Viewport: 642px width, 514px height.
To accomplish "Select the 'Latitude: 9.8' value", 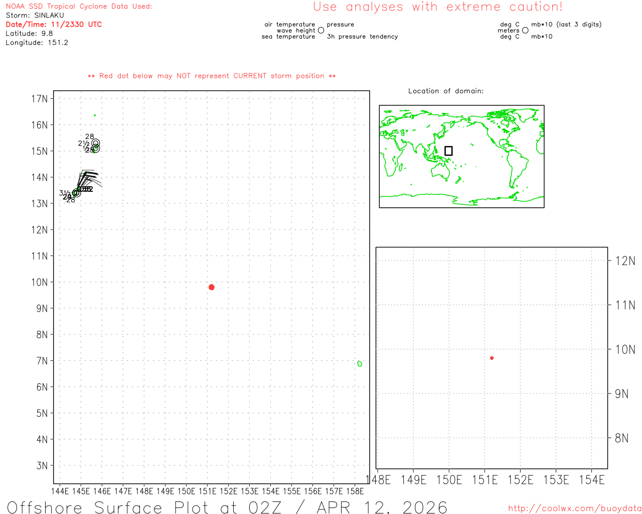I will pyautogui.click(x=29, y=34).
